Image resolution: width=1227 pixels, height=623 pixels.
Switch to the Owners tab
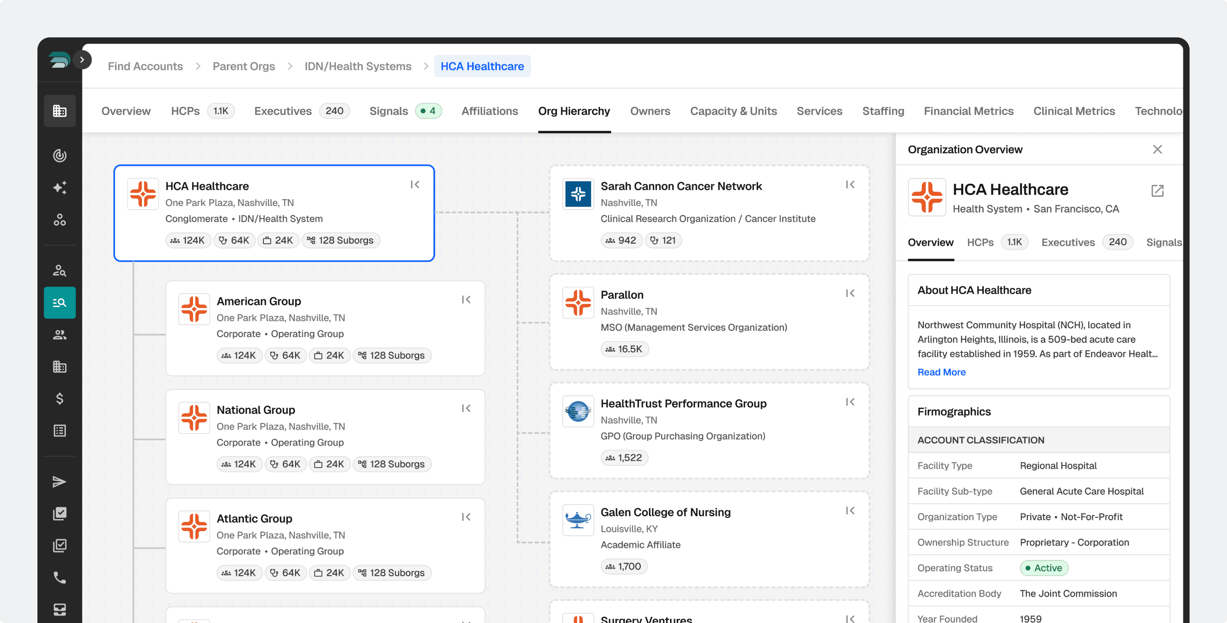650,111
